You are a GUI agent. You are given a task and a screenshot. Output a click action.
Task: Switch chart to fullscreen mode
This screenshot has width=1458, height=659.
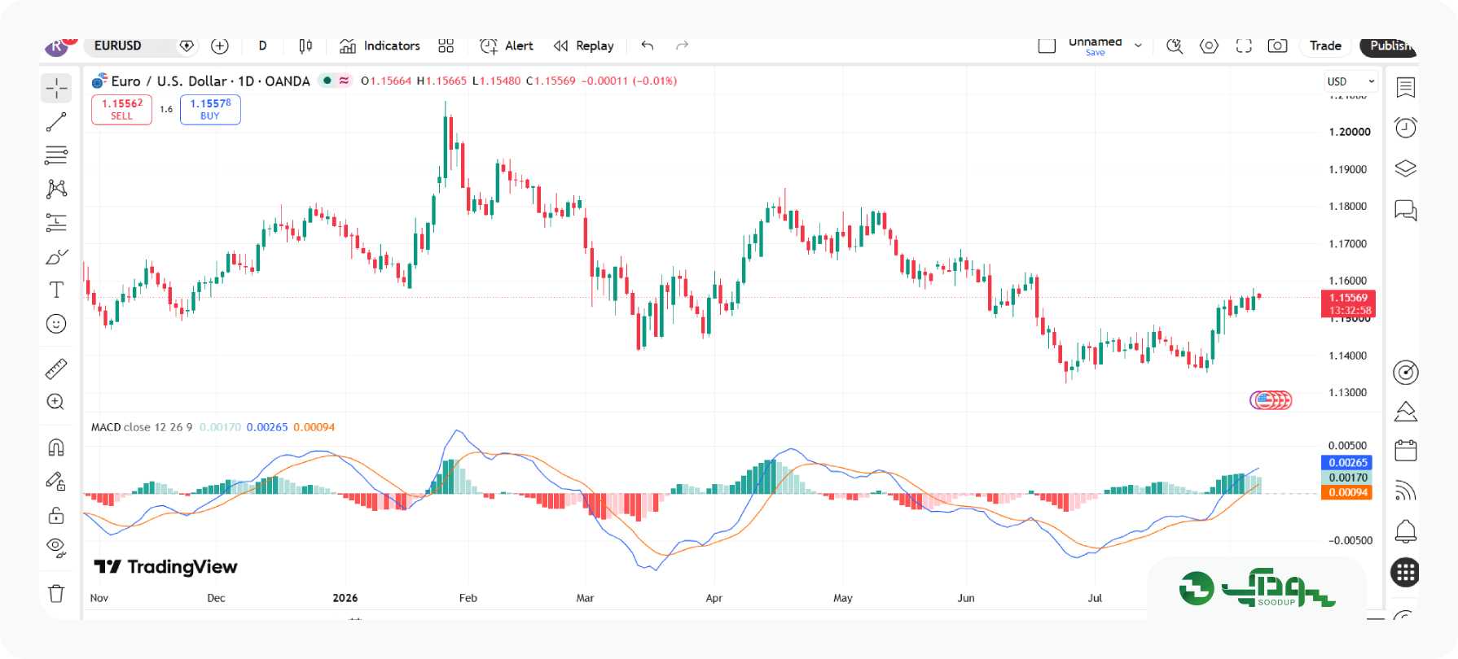tap(1244, 46)
